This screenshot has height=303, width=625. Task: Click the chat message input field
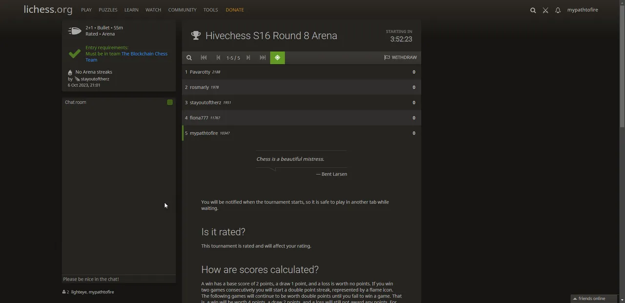119,279
